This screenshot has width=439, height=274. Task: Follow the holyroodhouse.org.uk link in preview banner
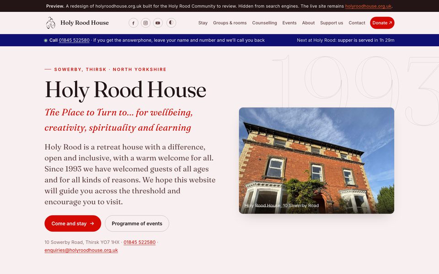point(368,6)
